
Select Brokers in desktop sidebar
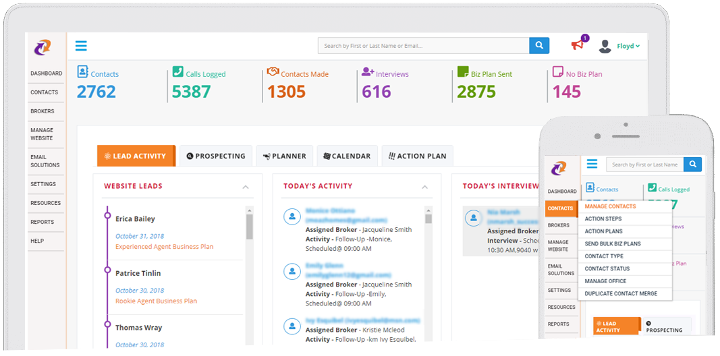(x=43, y=111)
